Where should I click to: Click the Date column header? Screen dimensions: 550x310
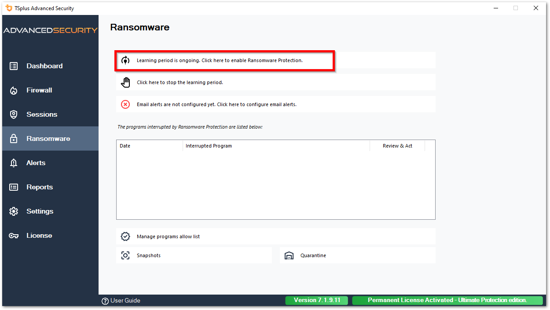125,146
